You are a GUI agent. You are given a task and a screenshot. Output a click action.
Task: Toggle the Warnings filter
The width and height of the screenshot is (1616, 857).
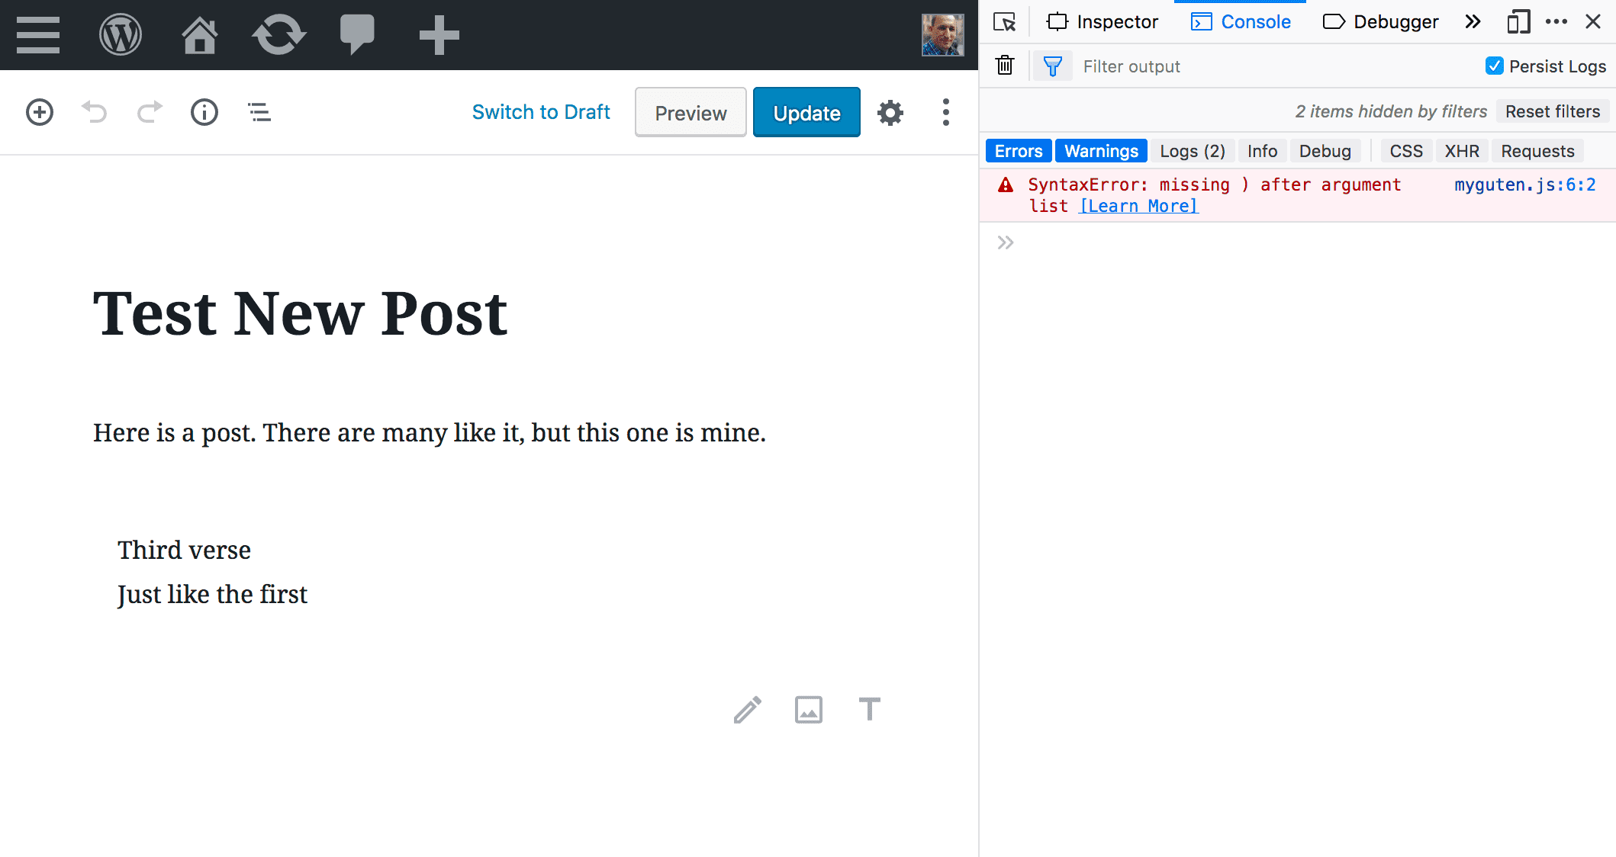1101,151
